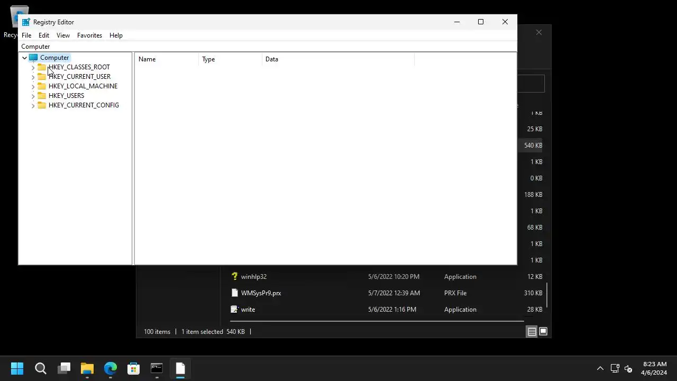
Task: Select HKEY_USERS in the tree
Action: point(66,96)
